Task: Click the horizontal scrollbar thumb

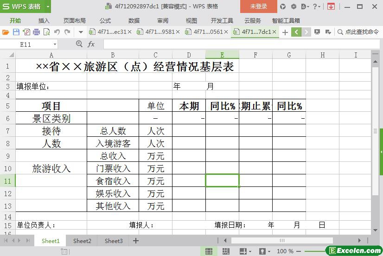Action: 282,241
